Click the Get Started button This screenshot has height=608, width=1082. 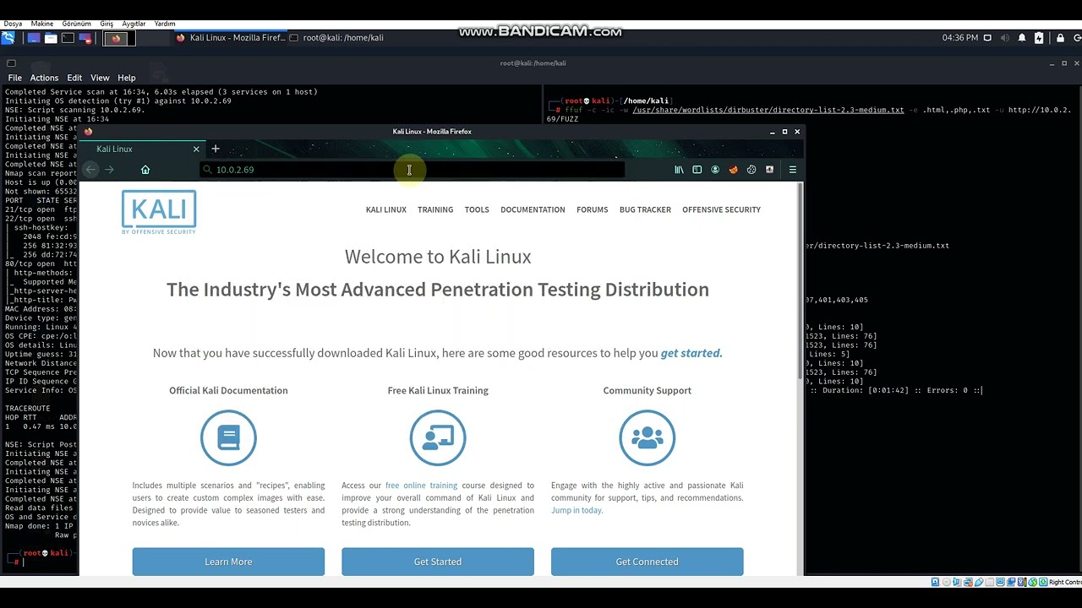click(438, 562)
